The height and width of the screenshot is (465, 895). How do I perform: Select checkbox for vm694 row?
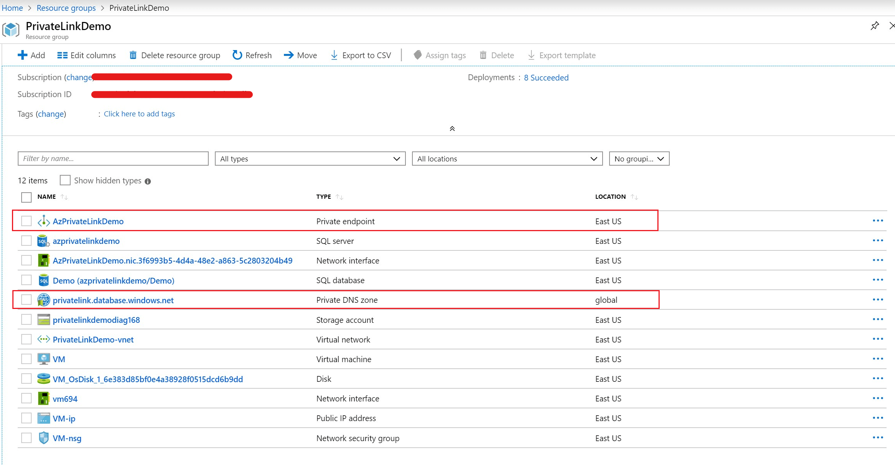click(26, 398)
